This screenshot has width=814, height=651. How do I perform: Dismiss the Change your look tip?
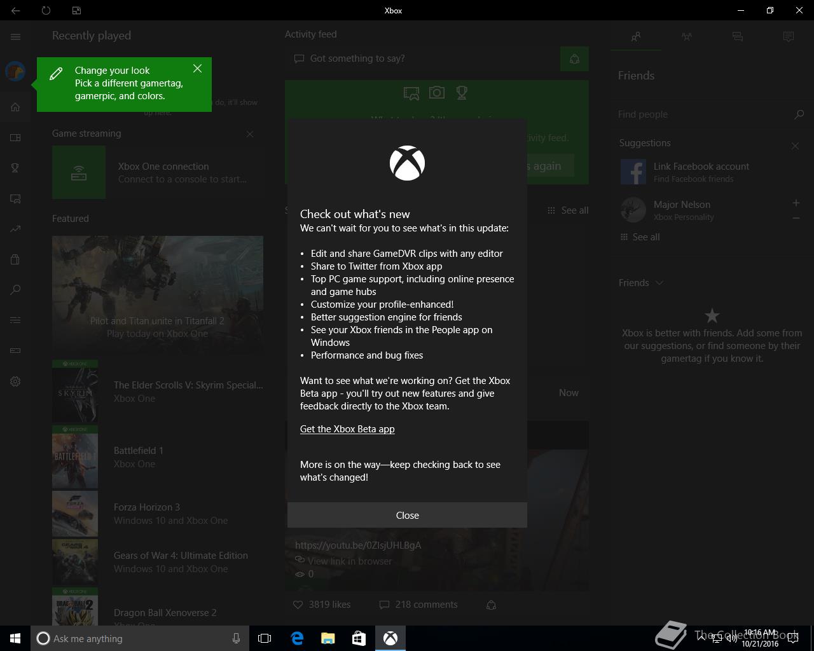click(x=197, y=69)
